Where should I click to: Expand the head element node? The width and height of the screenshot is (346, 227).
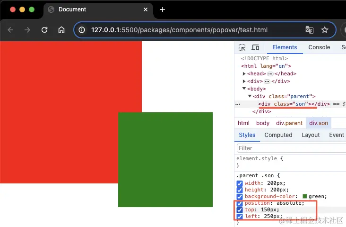coord(244,73)
